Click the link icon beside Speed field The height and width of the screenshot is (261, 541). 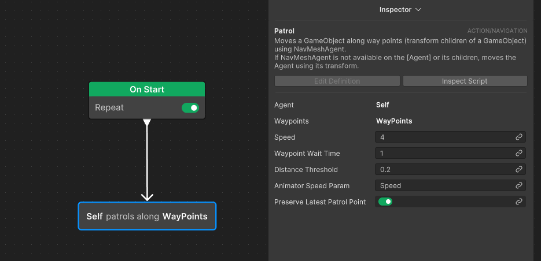518,137
